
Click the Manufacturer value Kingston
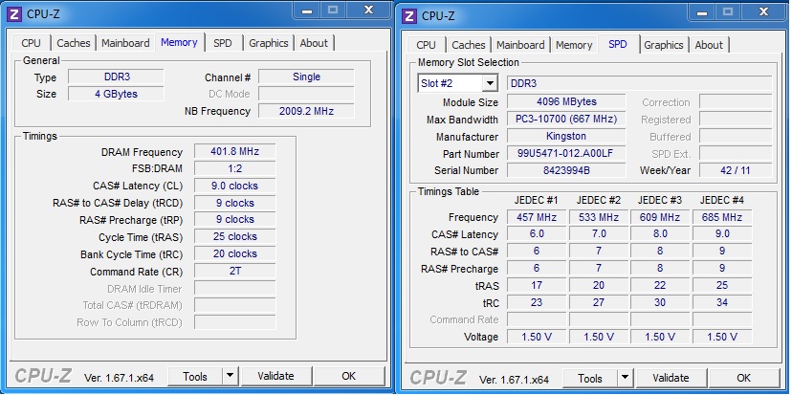[566, 137]
